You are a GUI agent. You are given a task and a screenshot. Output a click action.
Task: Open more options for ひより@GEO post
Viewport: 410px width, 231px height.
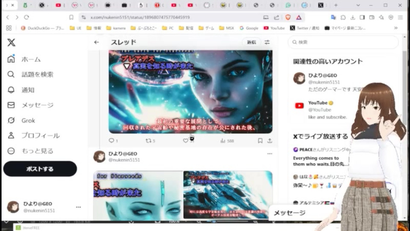pos(269,154)
